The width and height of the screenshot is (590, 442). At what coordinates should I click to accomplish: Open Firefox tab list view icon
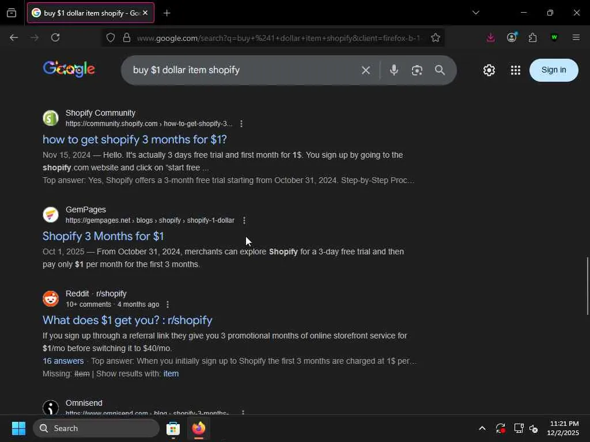12,13
